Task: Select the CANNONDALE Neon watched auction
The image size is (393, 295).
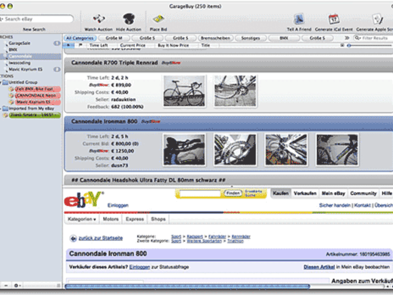Action: point(37,95)
